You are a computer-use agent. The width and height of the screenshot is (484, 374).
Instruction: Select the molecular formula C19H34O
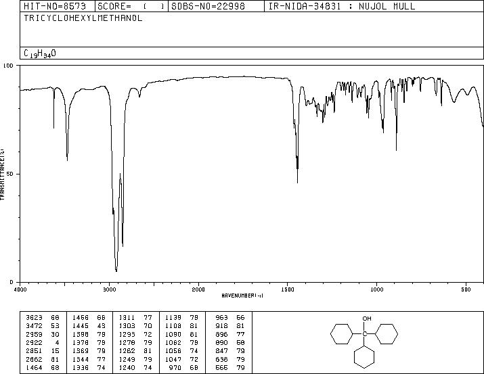coord(40,53)
